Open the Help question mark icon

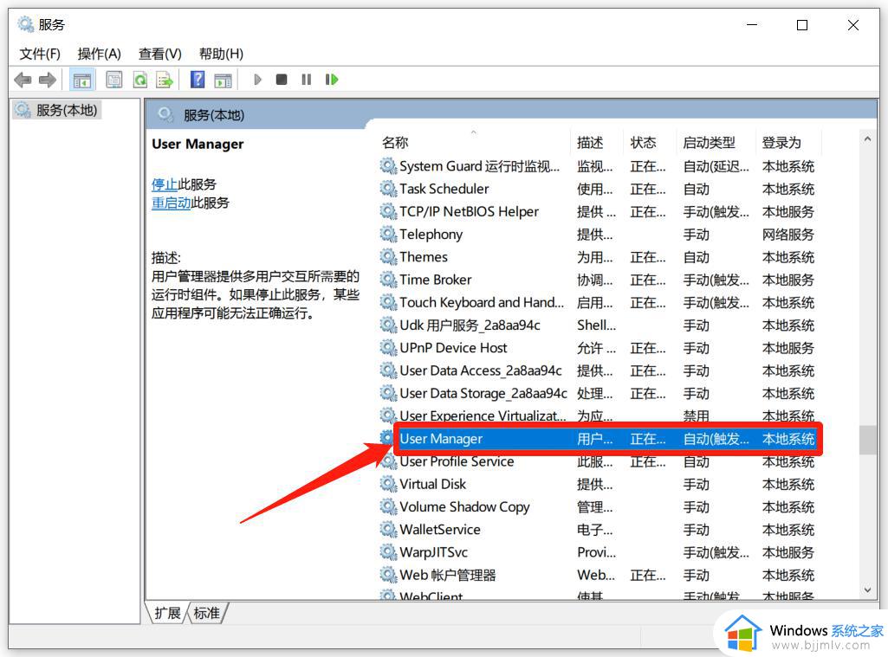coord(197,80)
